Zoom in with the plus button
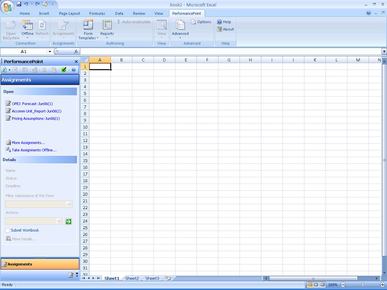Viewport: 387px width, 290px height. pos(383,285)
